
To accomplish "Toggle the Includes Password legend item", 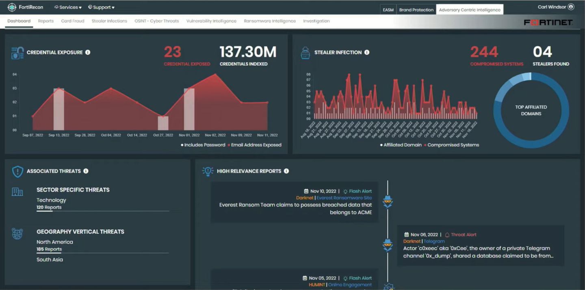I will [x=204, y=145].
